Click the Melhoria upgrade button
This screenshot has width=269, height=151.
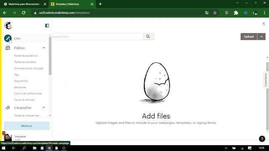(x=27, y=126)
